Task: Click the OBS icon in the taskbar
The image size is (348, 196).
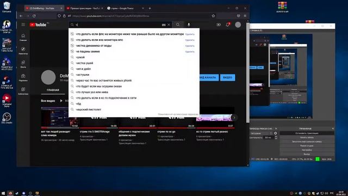Action: (30, 193)
